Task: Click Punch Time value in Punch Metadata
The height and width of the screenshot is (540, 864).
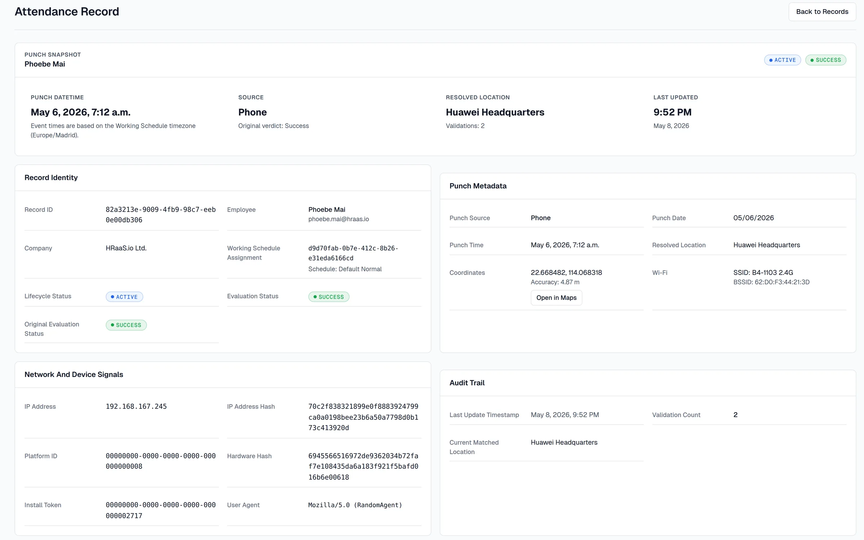Action: coord(565,245)
